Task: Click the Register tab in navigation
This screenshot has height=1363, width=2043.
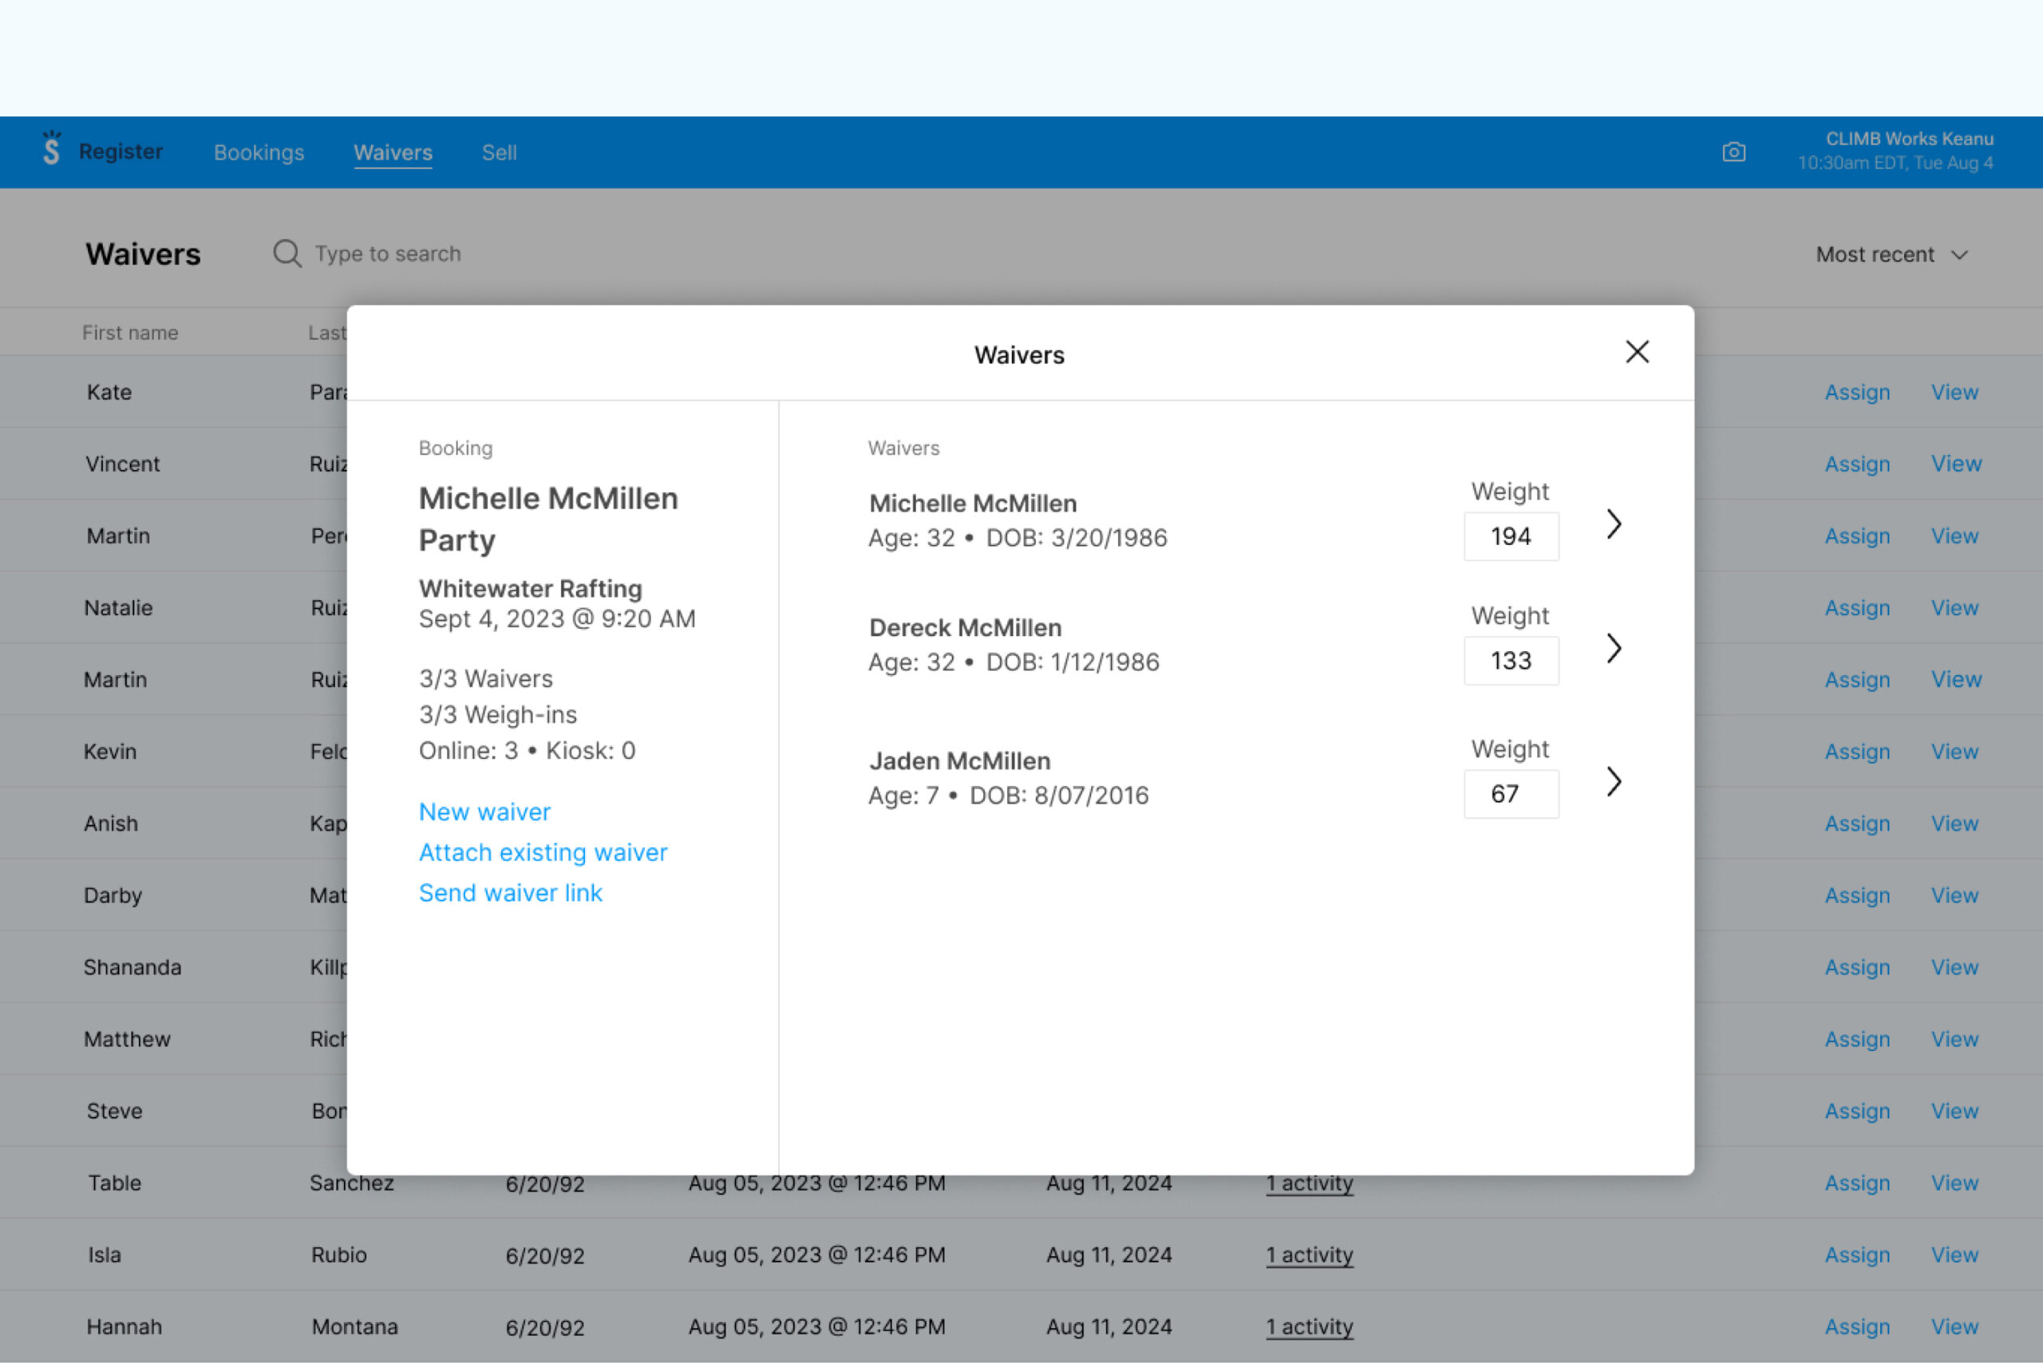Action: 121,151
